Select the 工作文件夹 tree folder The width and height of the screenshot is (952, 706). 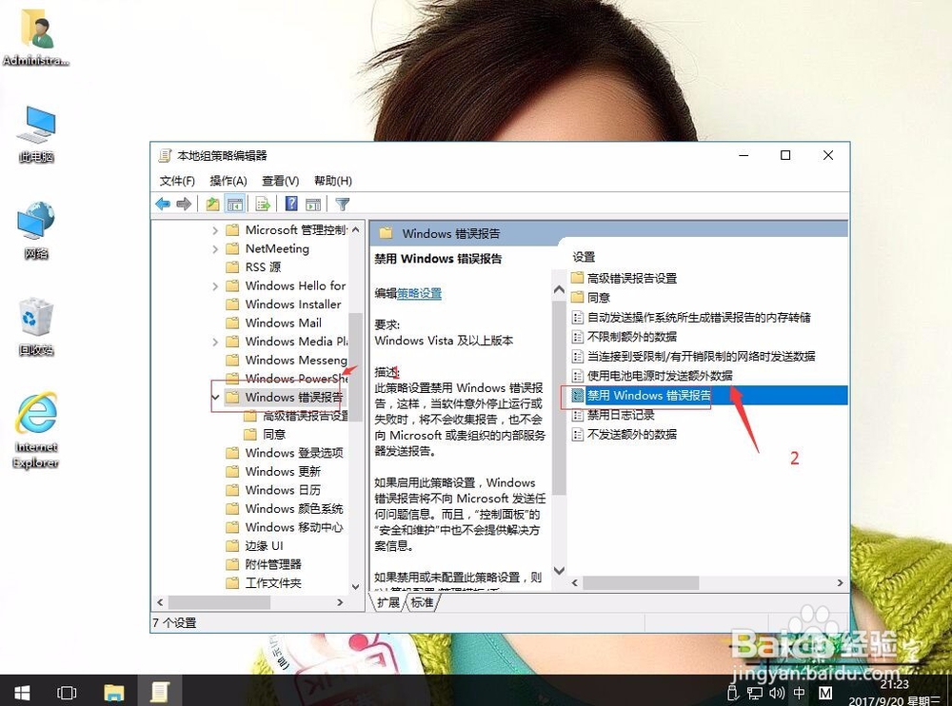(264, 582)
